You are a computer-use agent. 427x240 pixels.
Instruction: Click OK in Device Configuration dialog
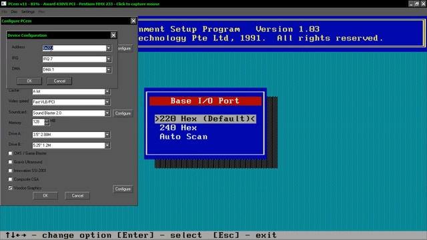point(29,81)
